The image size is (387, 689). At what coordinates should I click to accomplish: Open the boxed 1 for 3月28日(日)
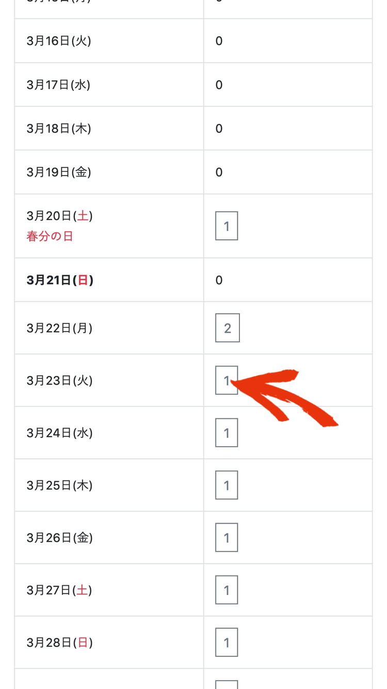pyautogui.click(x=227, y=643)
